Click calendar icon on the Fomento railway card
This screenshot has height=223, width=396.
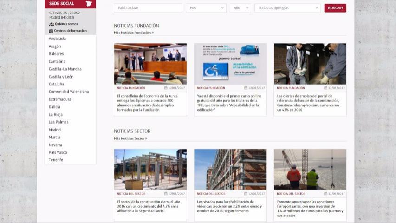326,194
